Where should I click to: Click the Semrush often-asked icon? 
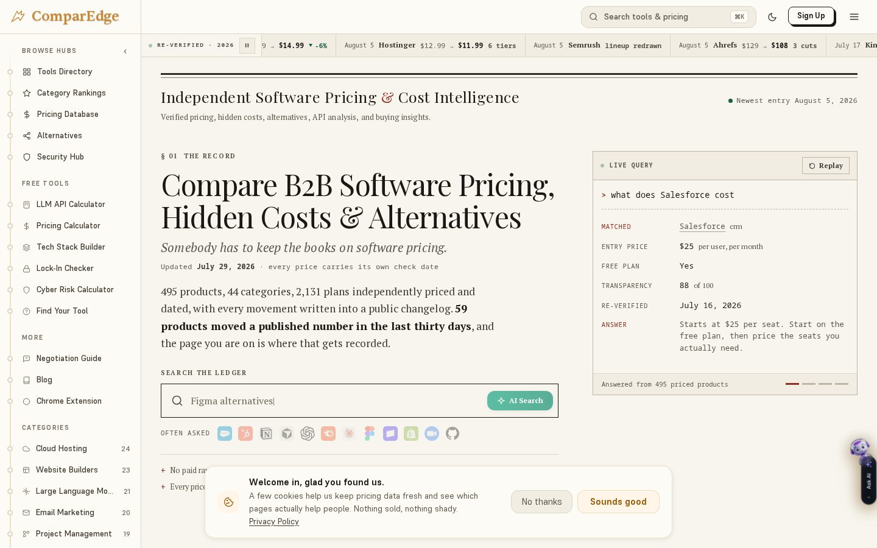(x=328, y=434)
